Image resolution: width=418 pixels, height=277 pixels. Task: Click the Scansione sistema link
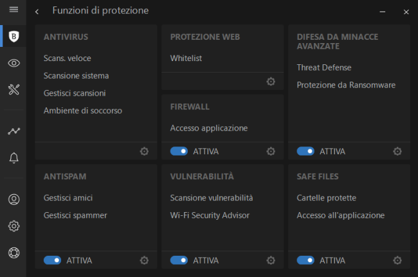click(x=77, y=76)
